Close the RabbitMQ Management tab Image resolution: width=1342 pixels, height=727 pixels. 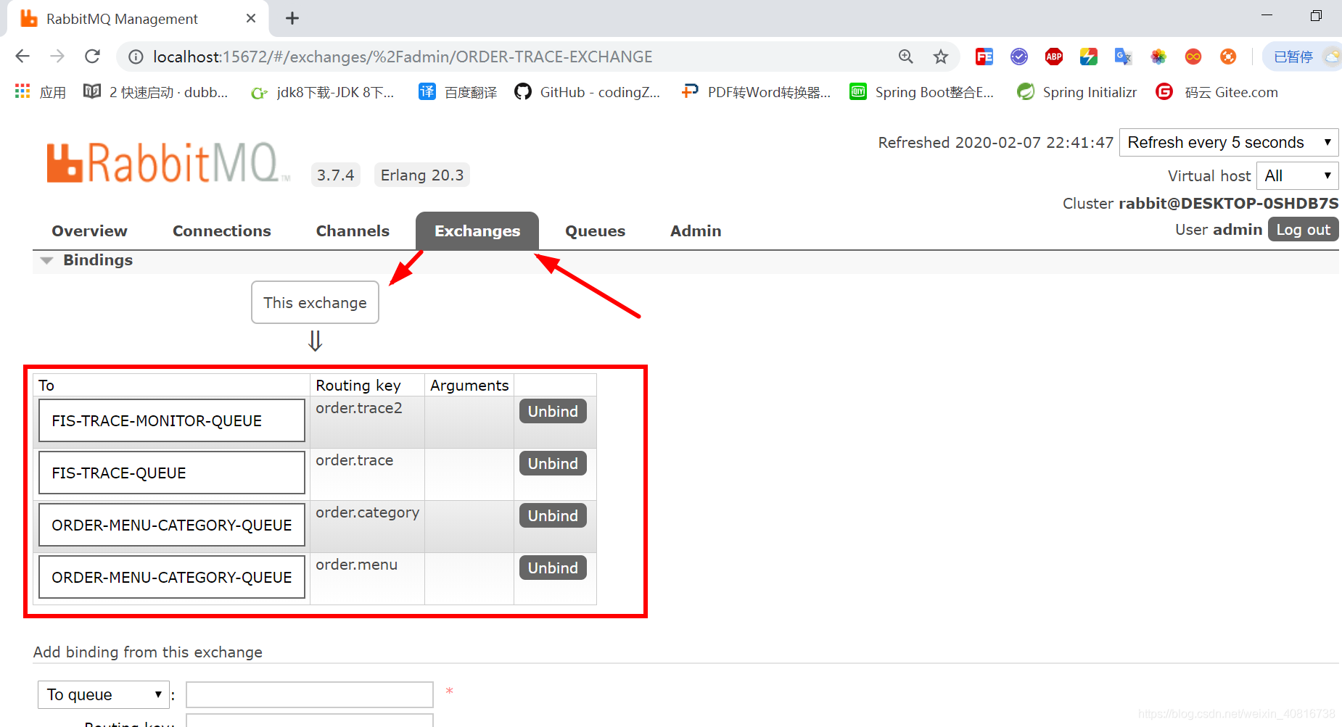click(x=251, y=18)
